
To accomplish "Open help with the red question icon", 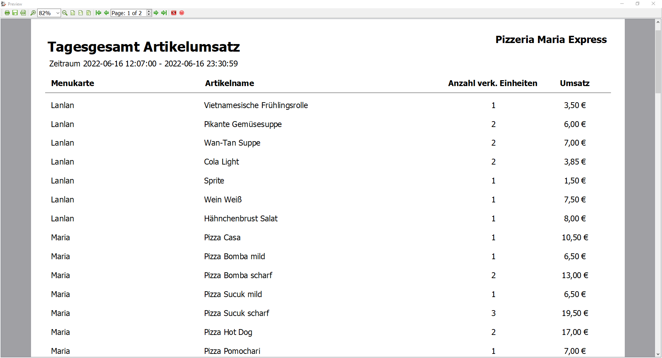I will (182, 13).
